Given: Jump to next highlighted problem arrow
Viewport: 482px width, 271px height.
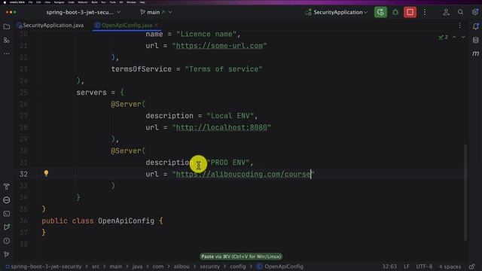Looking at the screenshot, I should click(x=463, y=37).
